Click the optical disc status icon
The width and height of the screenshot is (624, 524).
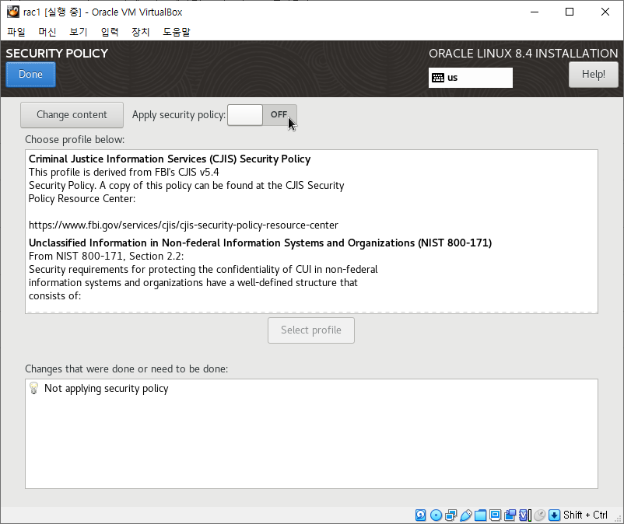[436, 515]
